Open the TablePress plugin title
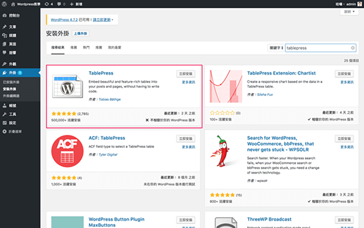 point(101,73)
